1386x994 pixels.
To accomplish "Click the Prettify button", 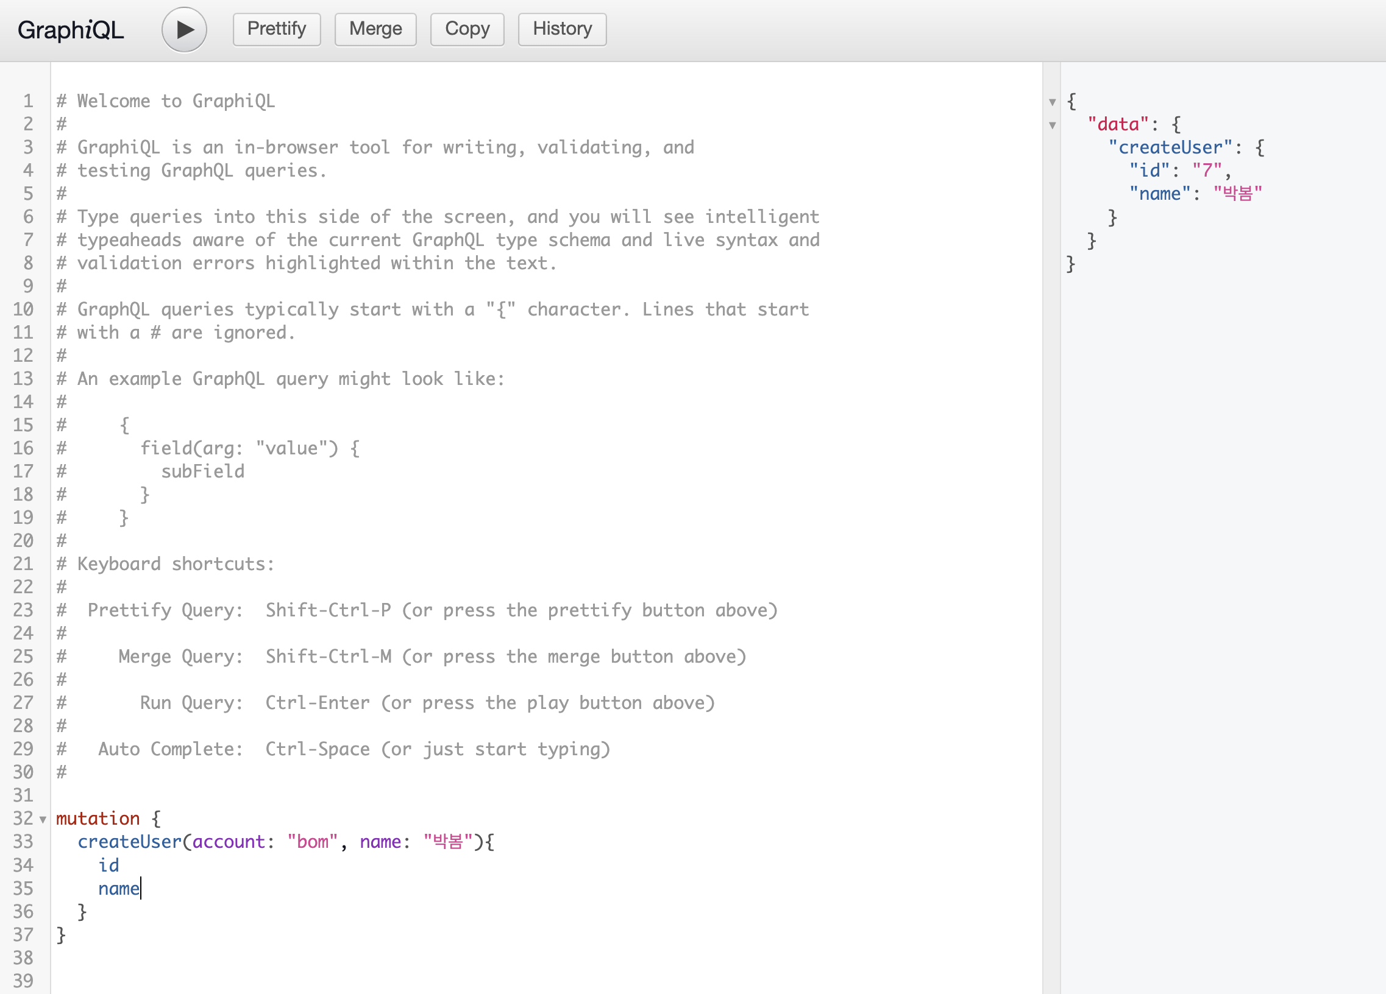I will pos(277,29).
